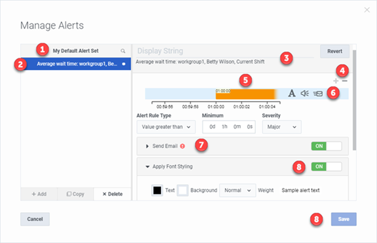Toggle the Send Email ON switch
Screen dimensions: 377x243
tap(327, 146)
